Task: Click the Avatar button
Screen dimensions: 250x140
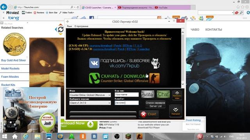Action: click(148, 94)
